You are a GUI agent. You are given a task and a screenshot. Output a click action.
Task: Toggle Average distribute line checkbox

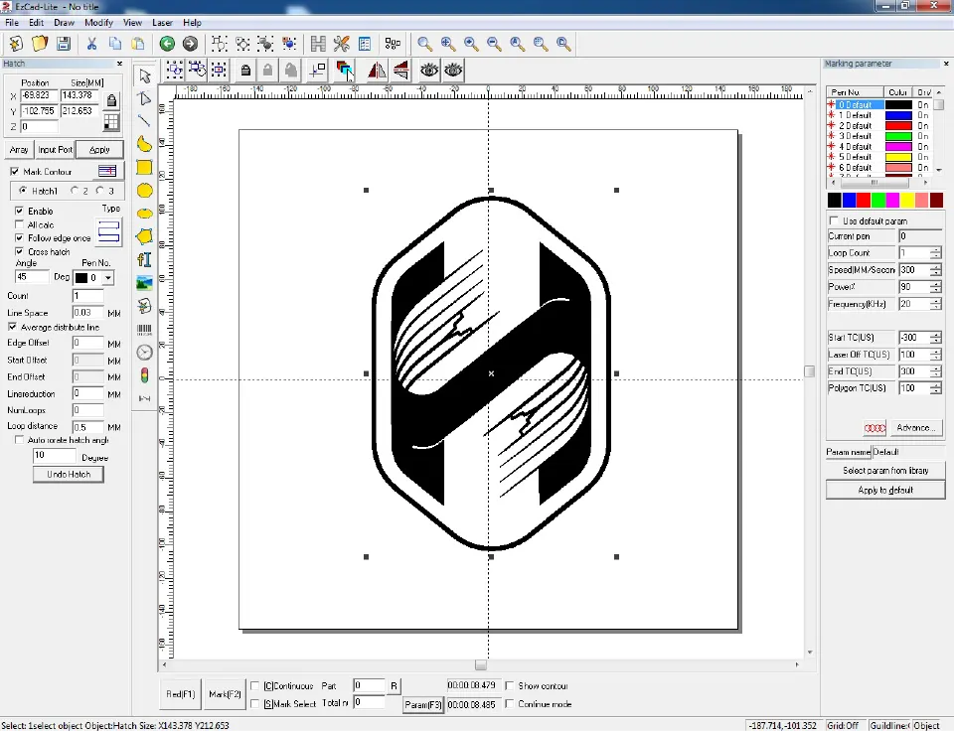[x=12, y=327]
